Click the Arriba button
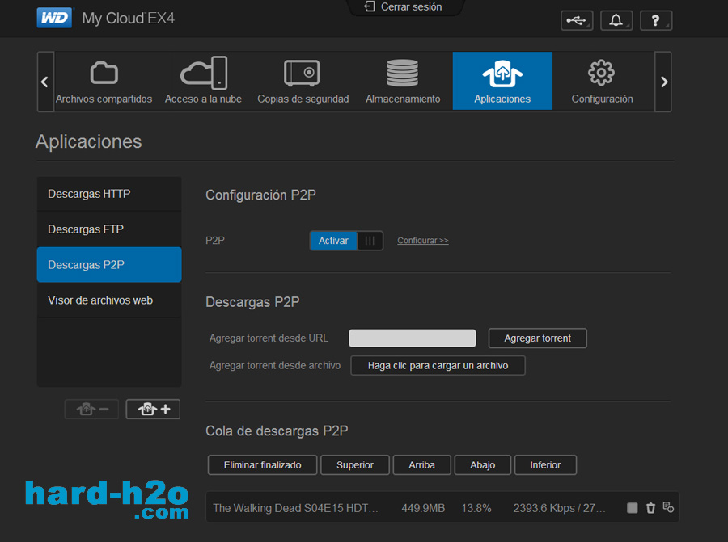Viewport: 728px width, 542px height. (x=421, y=465)
